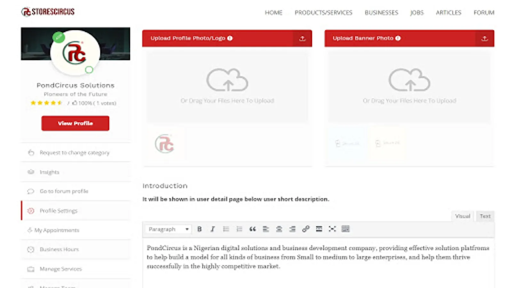512x288 pixels.
Task: Click the Introduction heading
Action: pos(165,186)
